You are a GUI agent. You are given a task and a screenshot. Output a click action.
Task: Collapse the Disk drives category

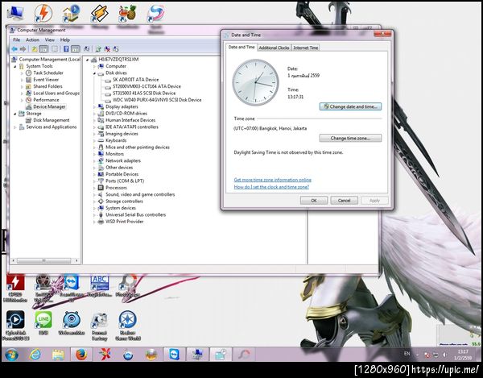[94, 73]
